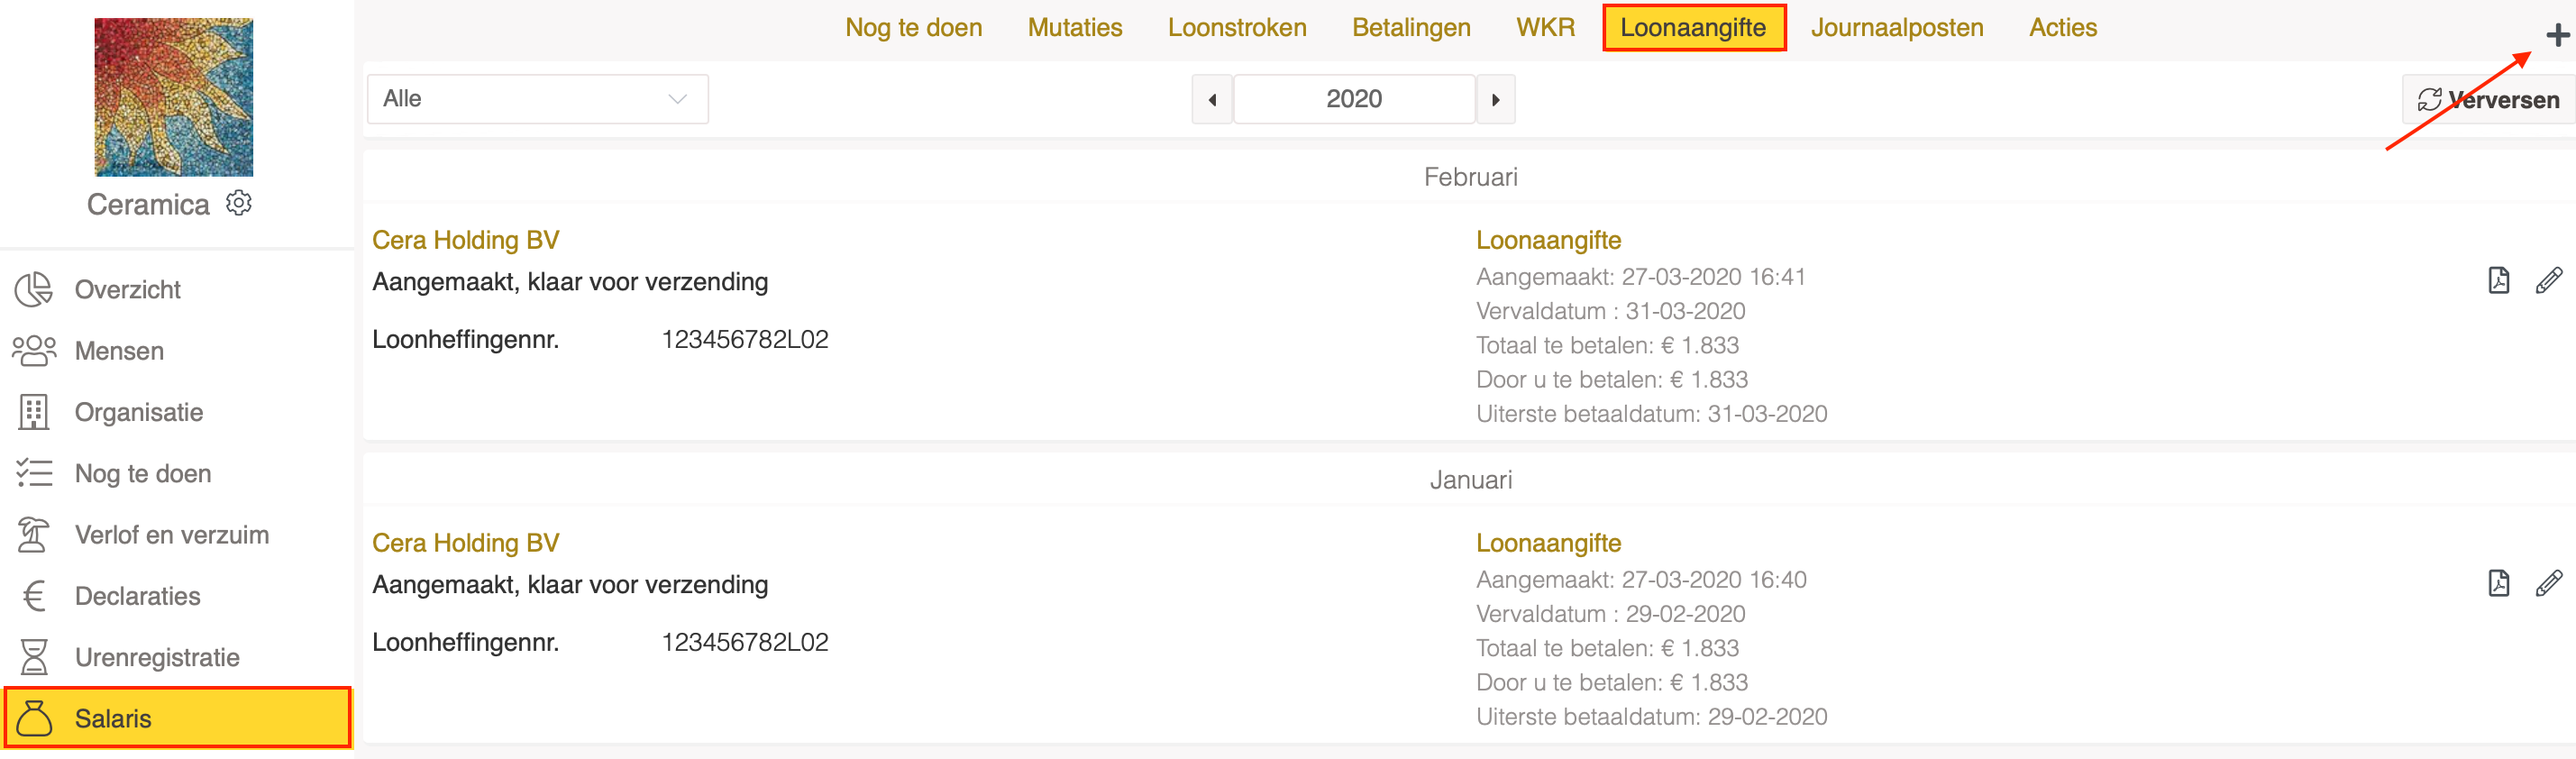2576x759 pixels.
Task: Click Januari 'Door u te betalen: € 1.833'
Action: click(1612, 683)
